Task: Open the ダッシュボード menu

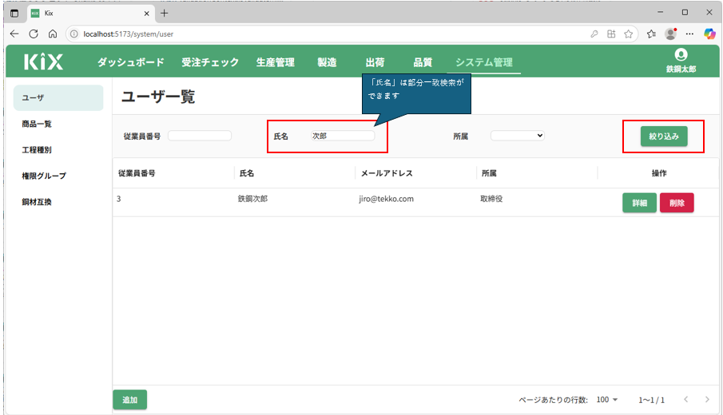Action: pyautogui.click(x=130, y=62)
